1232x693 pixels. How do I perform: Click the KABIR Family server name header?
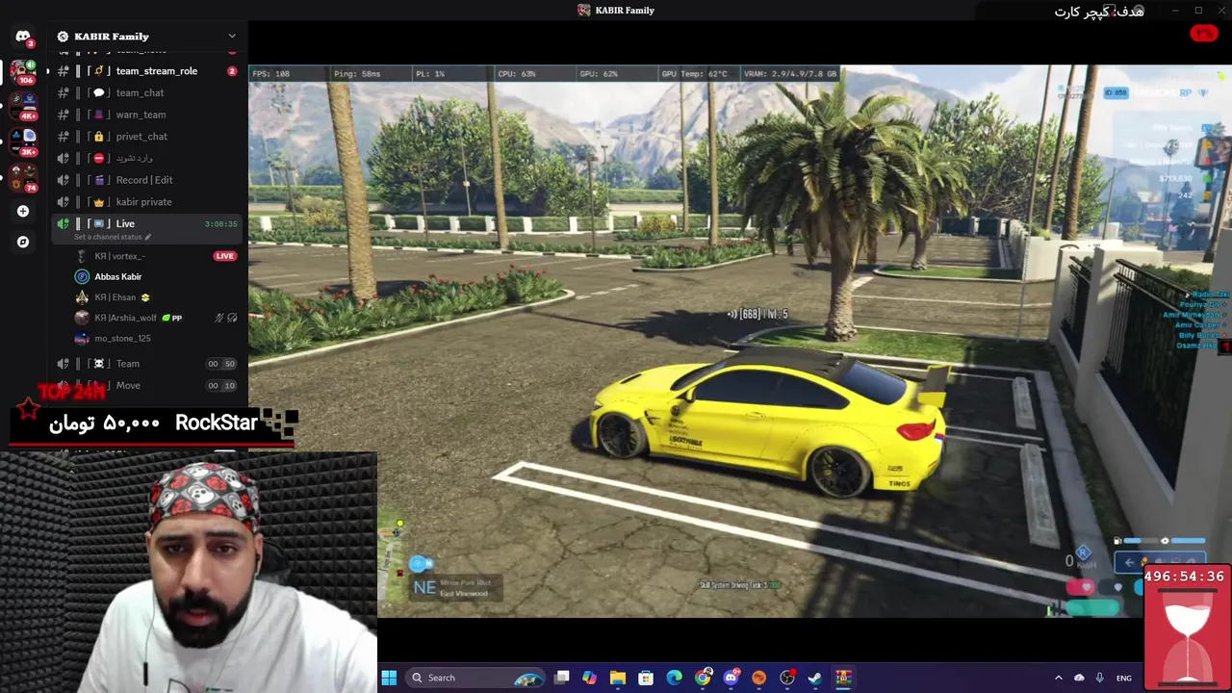coord(112,37)
